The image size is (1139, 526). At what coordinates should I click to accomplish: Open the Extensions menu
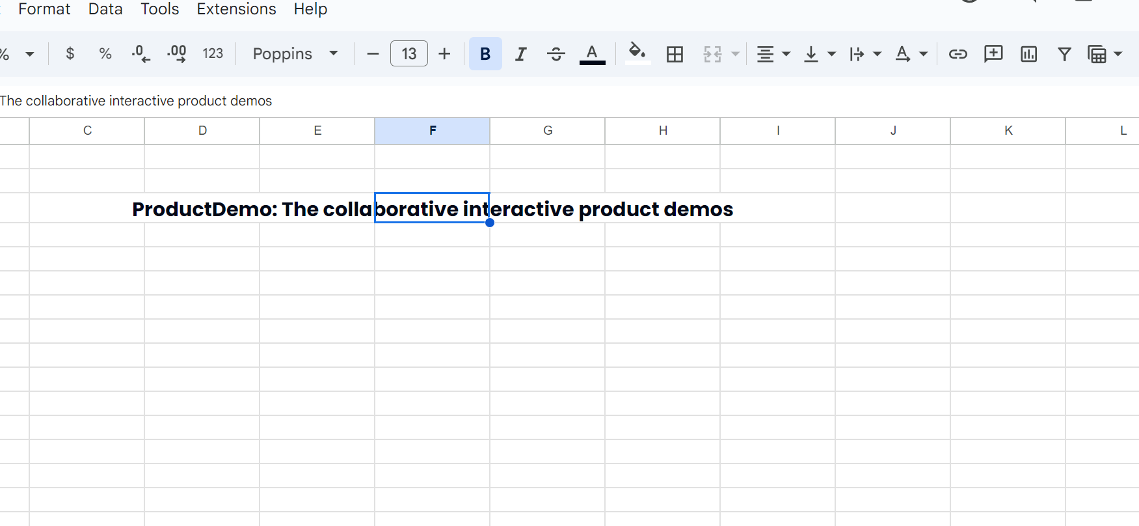[x=236, y=9]
